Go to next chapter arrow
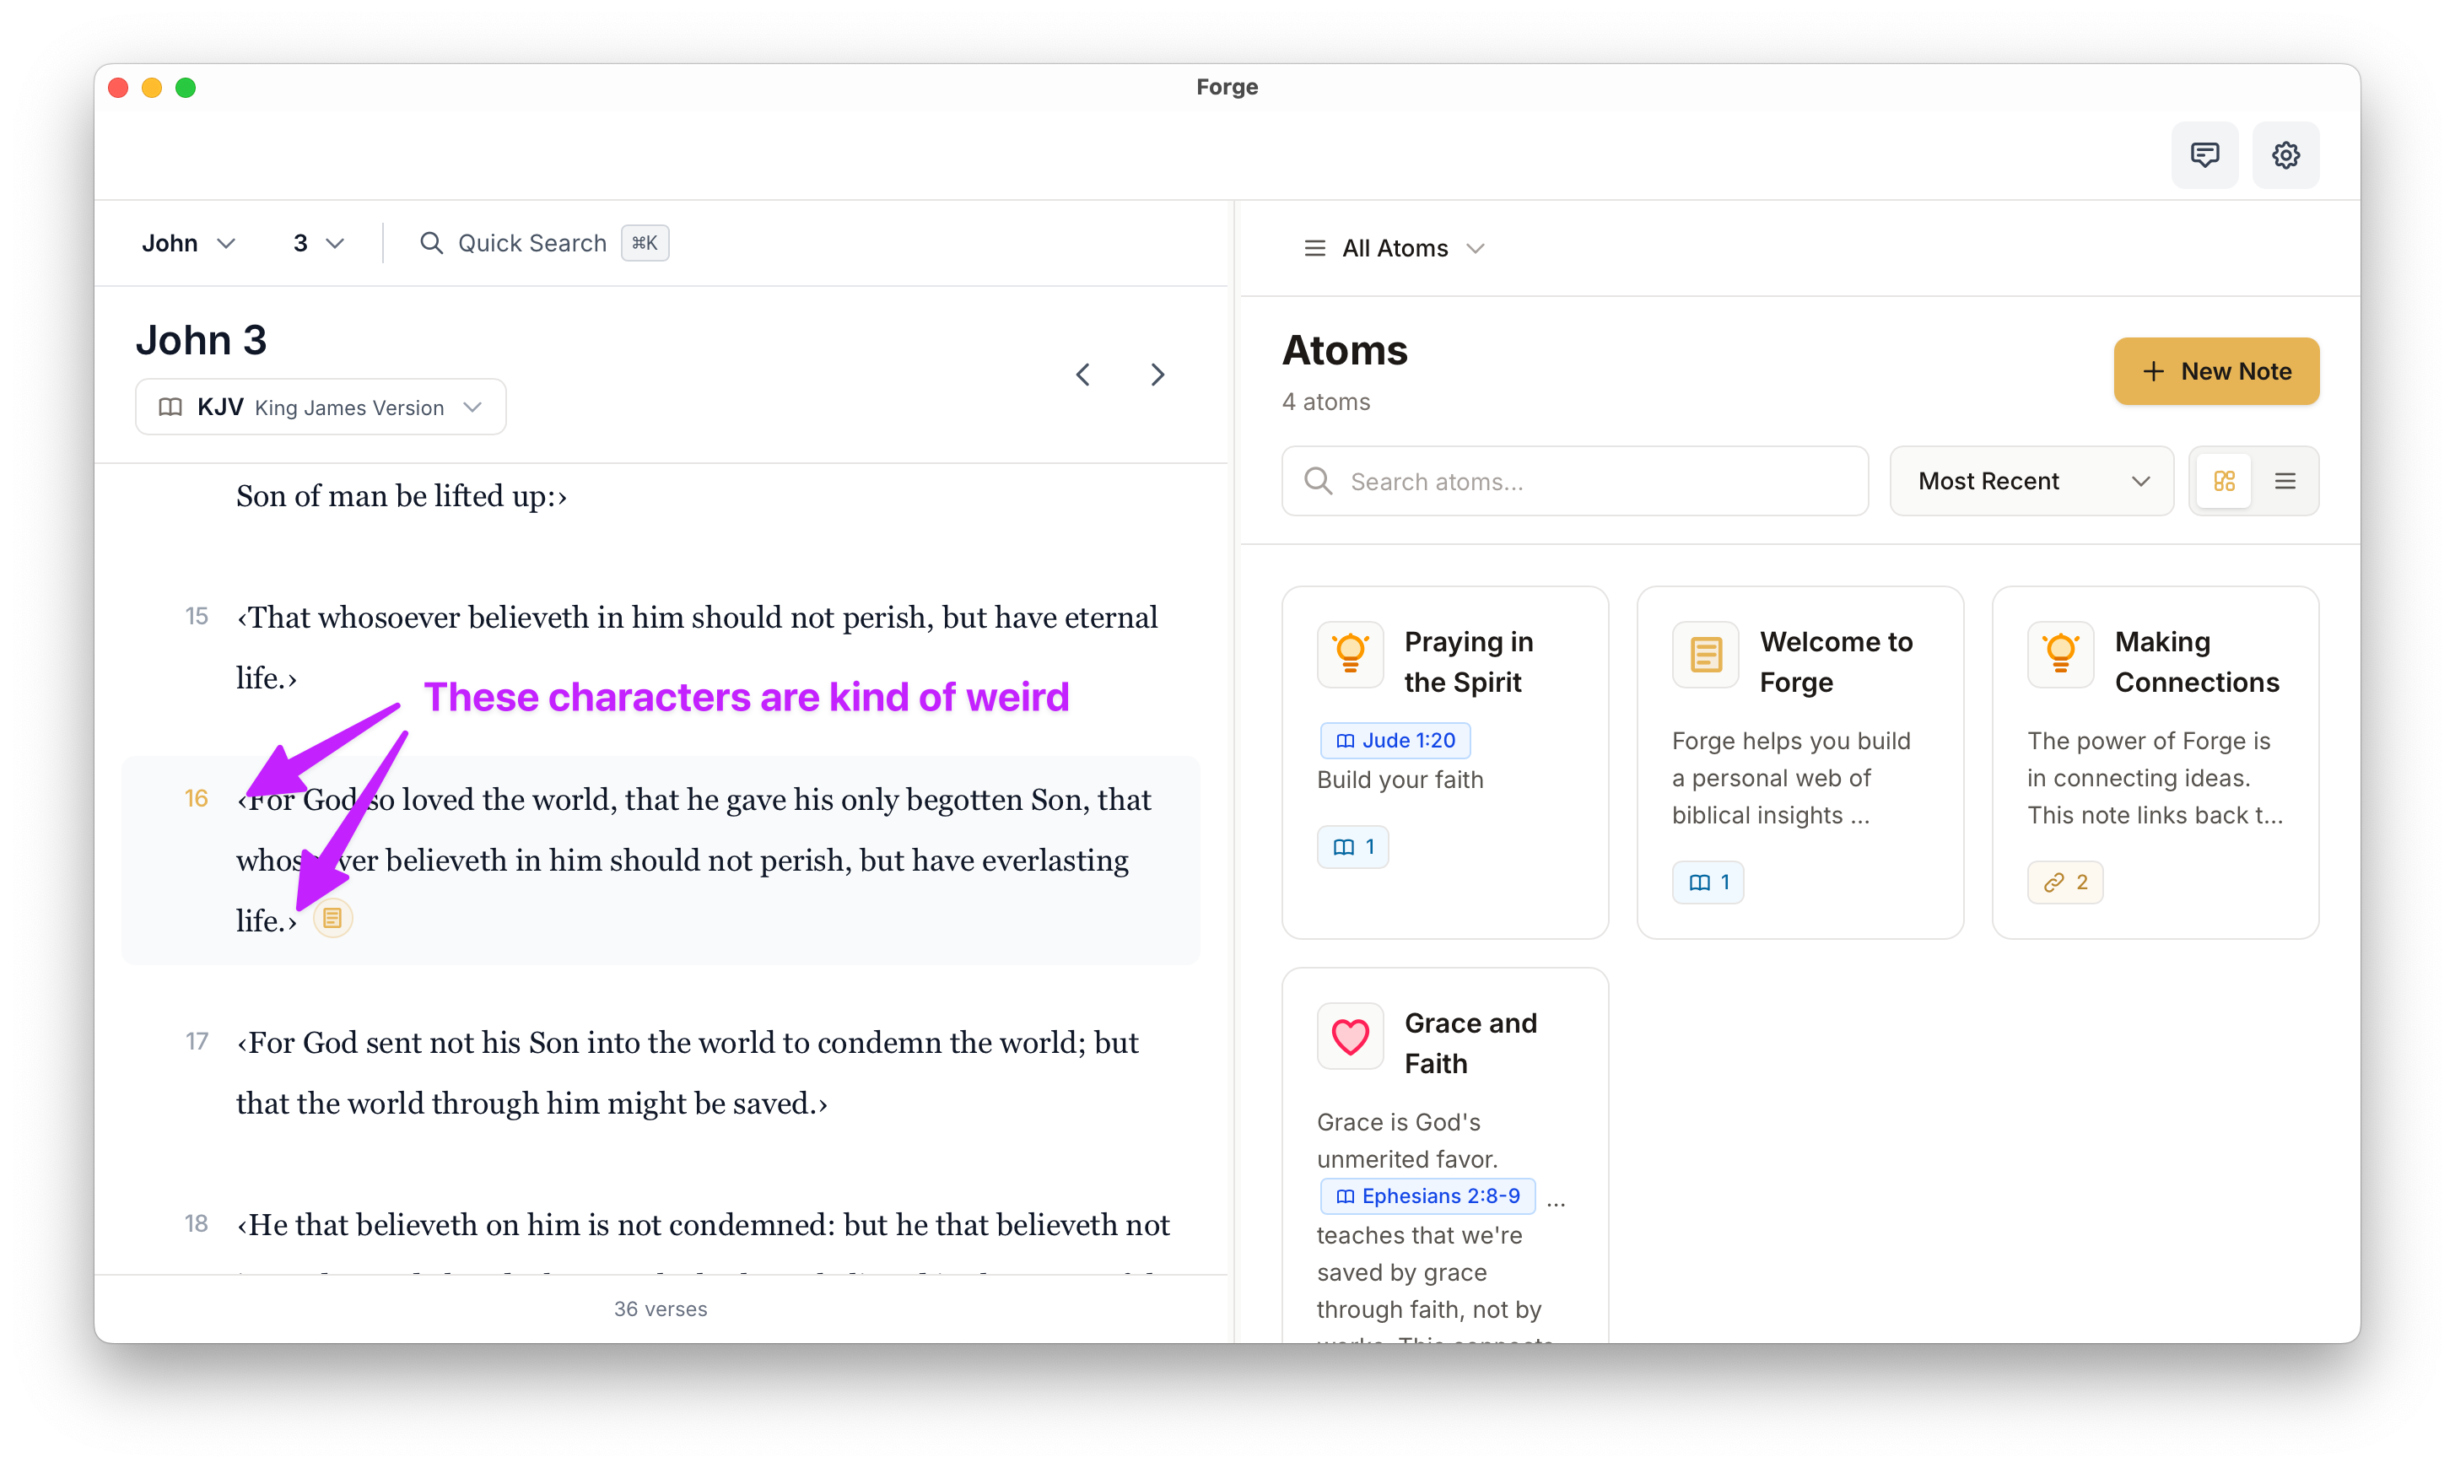Viewport: 2455px width, 1468px height. coord(1157,375)
